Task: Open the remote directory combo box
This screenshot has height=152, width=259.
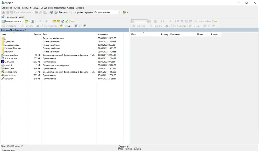Action: [x=139, y=21]
